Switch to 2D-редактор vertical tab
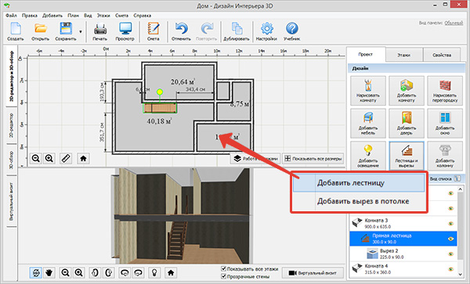Viewport: 470px width, 284px height. click(12, 125)
